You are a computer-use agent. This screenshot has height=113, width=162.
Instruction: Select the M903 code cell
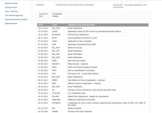54,67
